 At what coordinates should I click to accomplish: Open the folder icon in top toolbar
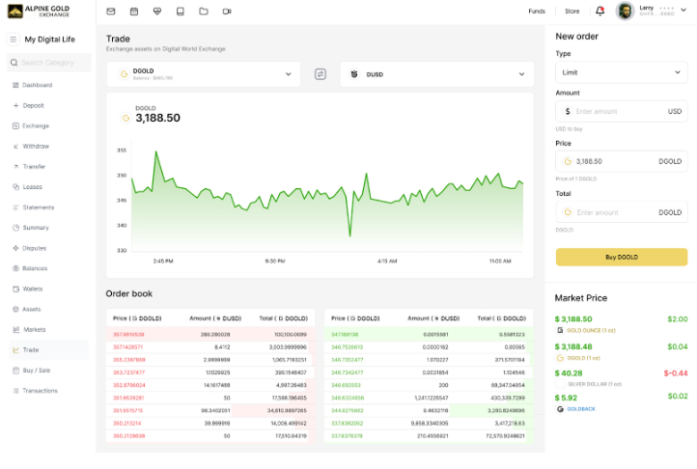204,12
